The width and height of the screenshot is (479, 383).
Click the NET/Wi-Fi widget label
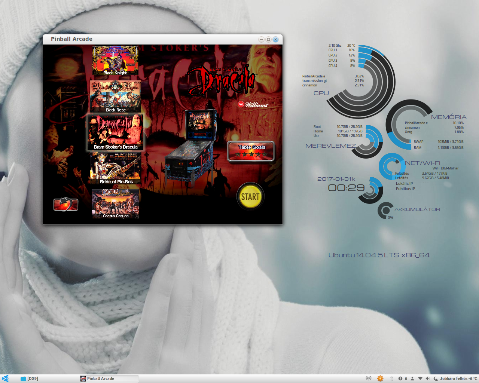pyautogui.click(x=422, y=163)
